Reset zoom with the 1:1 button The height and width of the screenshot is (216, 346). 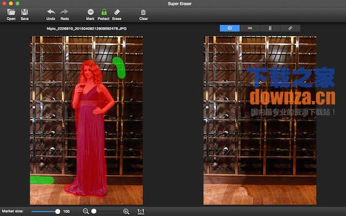click(141, 211)
